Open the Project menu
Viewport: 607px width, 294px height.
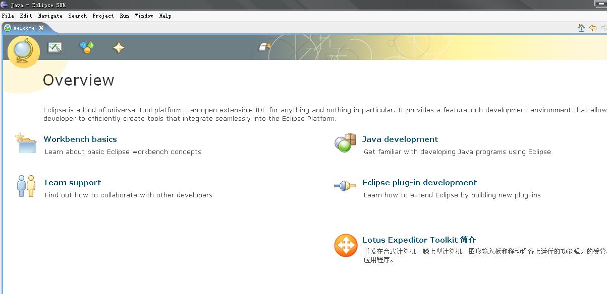pos(103,16)
